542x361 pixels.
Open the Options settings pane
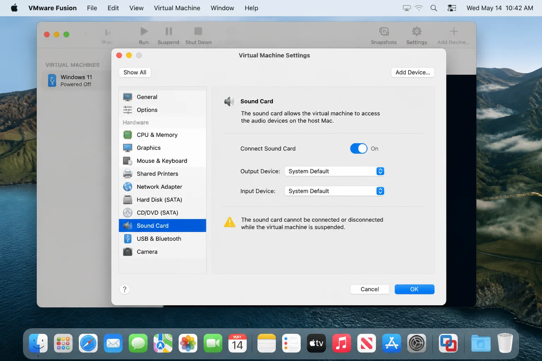pyautogui.click(x=162, y=110)
